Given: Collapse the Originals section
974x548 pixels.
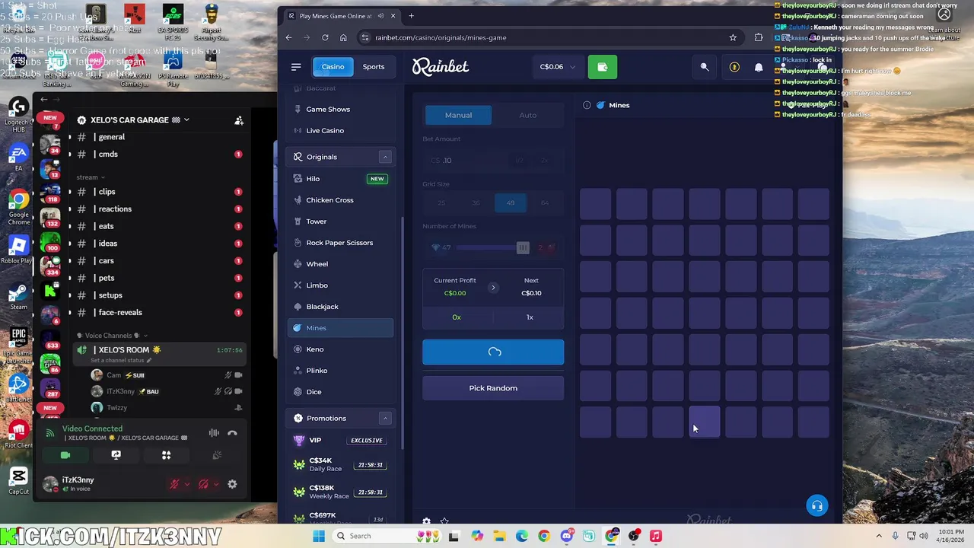Looking at the screenshot, I should [x=385, y=157].
